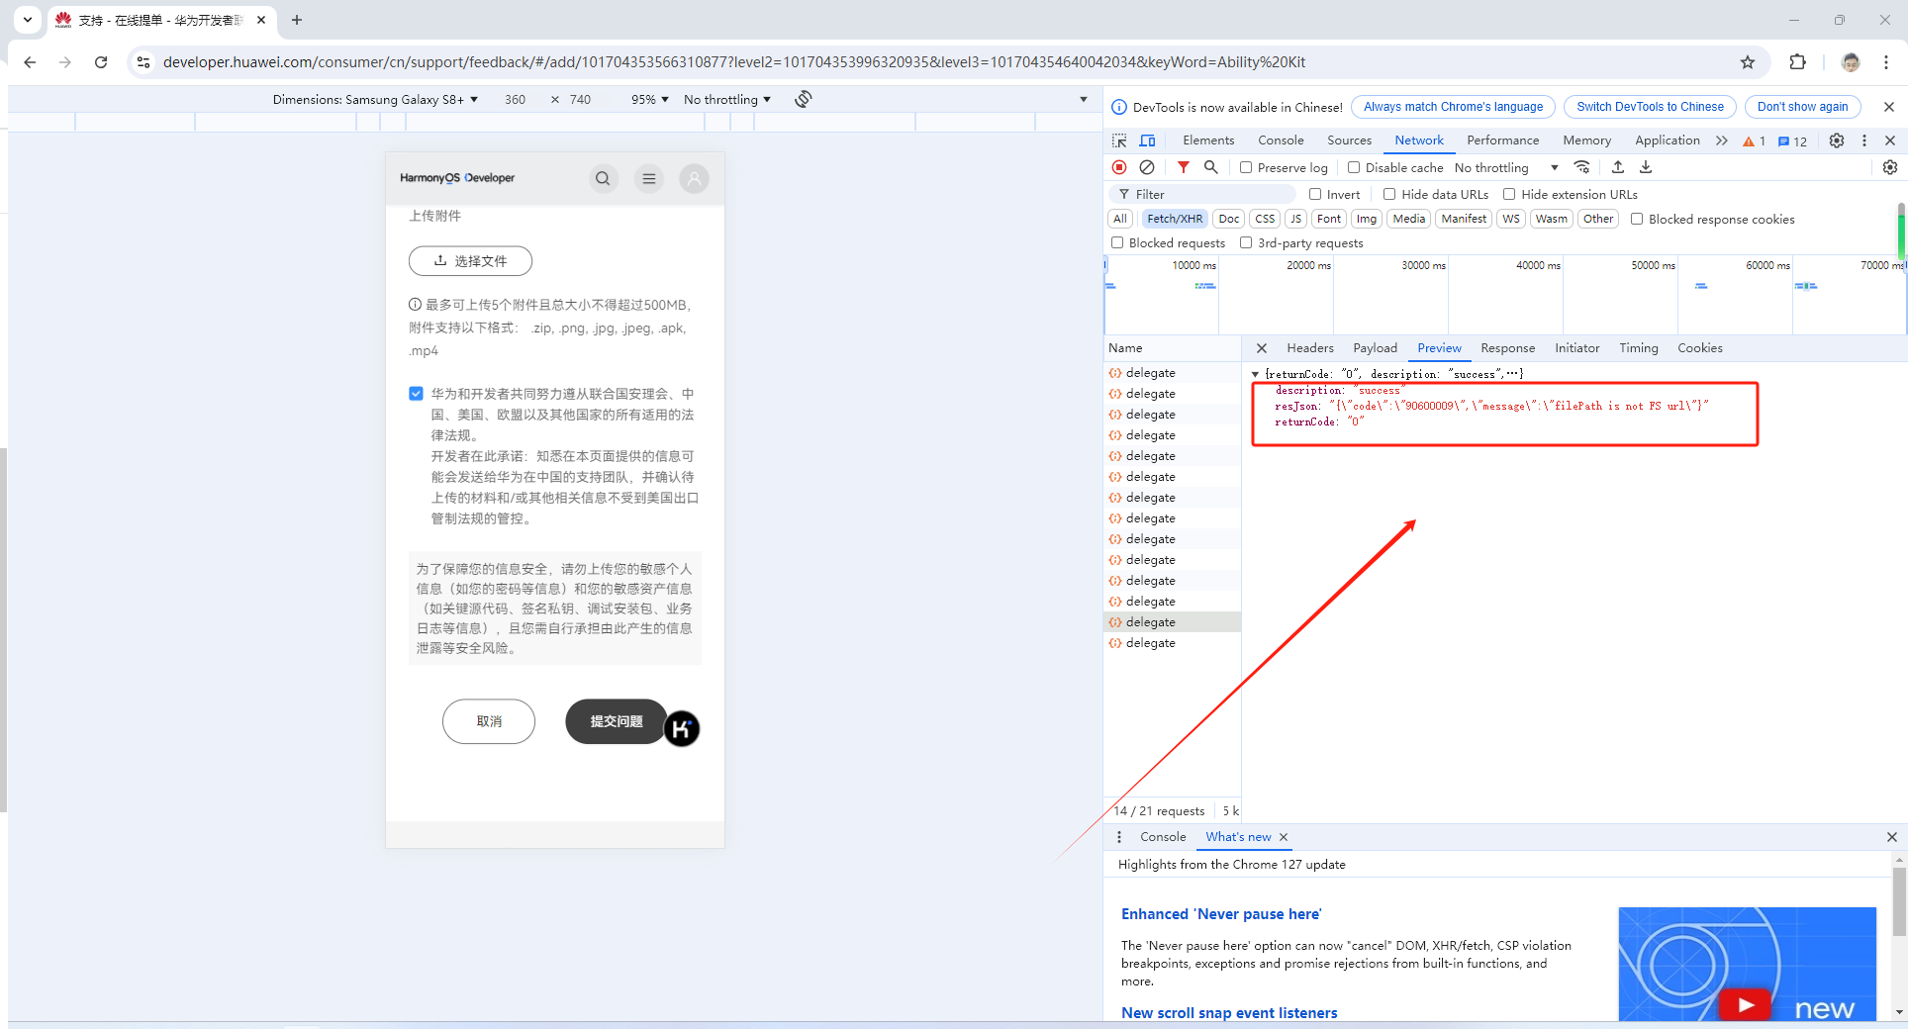The height and width of the screenshot is (1029, 1908).
Task: Play the What's new video thumbnail
Action: click(x=1745, y=1004)
